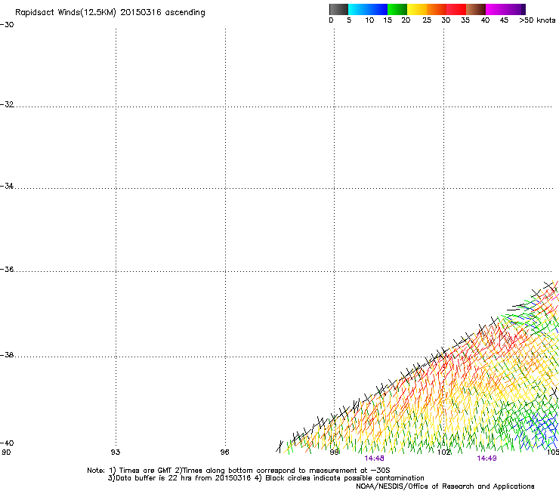The image size is (559, 491).
Task: Click the title text 'Rapidscat Winds(12.5KM) 20150316 ascending'
Action: click(110, 13)
